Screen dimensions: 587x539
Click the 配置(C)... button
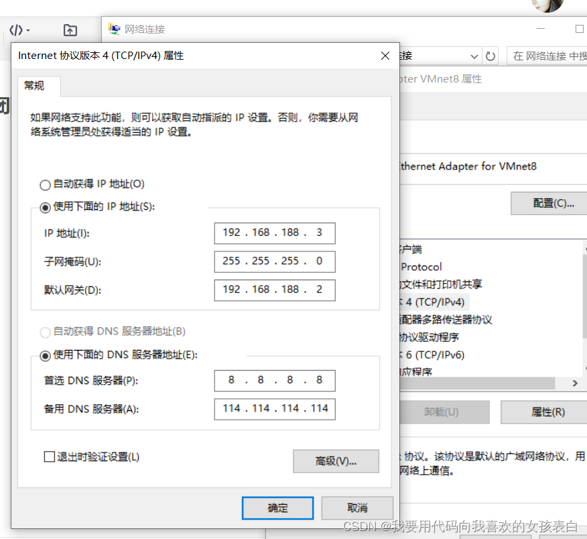click(x=552, y=203)
